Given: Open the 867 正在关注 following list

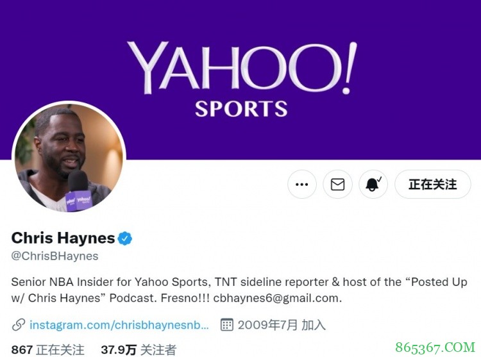Looking at the screenshot, I should pos(48,350).
